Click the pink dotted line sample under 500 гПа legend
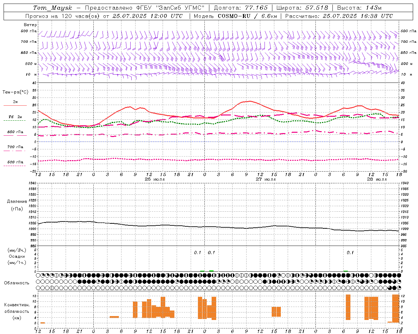The image size is (418, 334). (14, 166)
